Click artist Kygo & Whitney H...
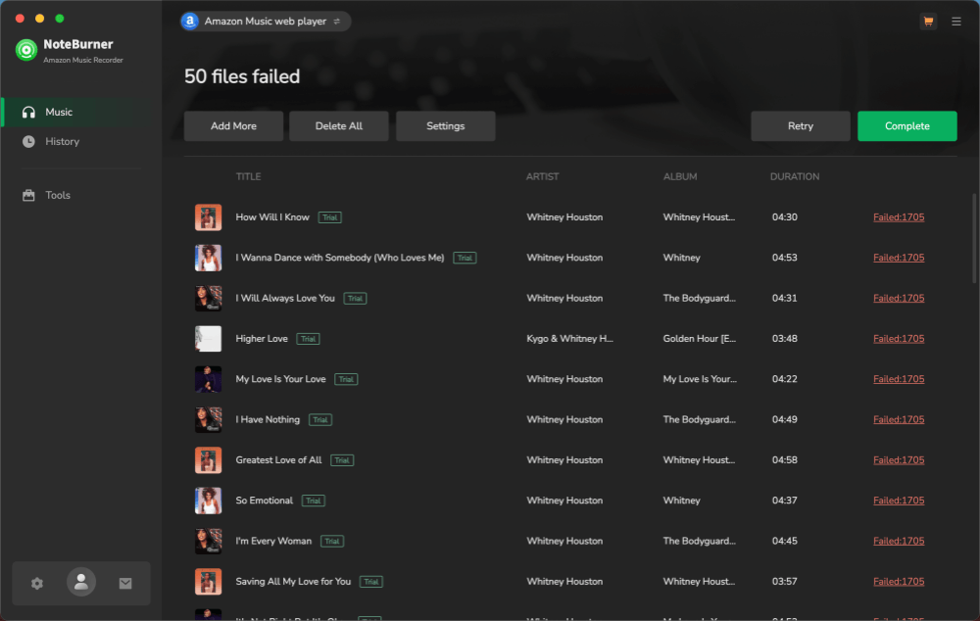 [569, 339]
